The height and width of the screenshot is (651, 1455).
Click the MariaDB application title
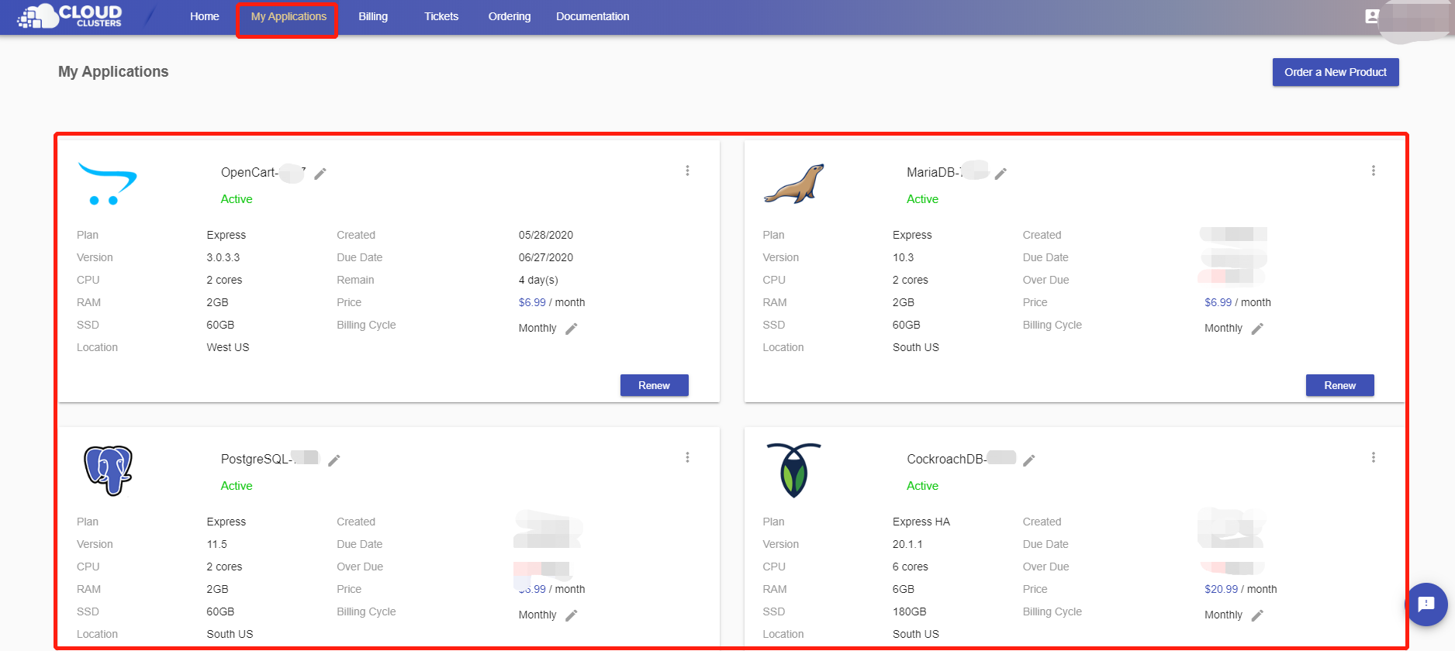935,172
